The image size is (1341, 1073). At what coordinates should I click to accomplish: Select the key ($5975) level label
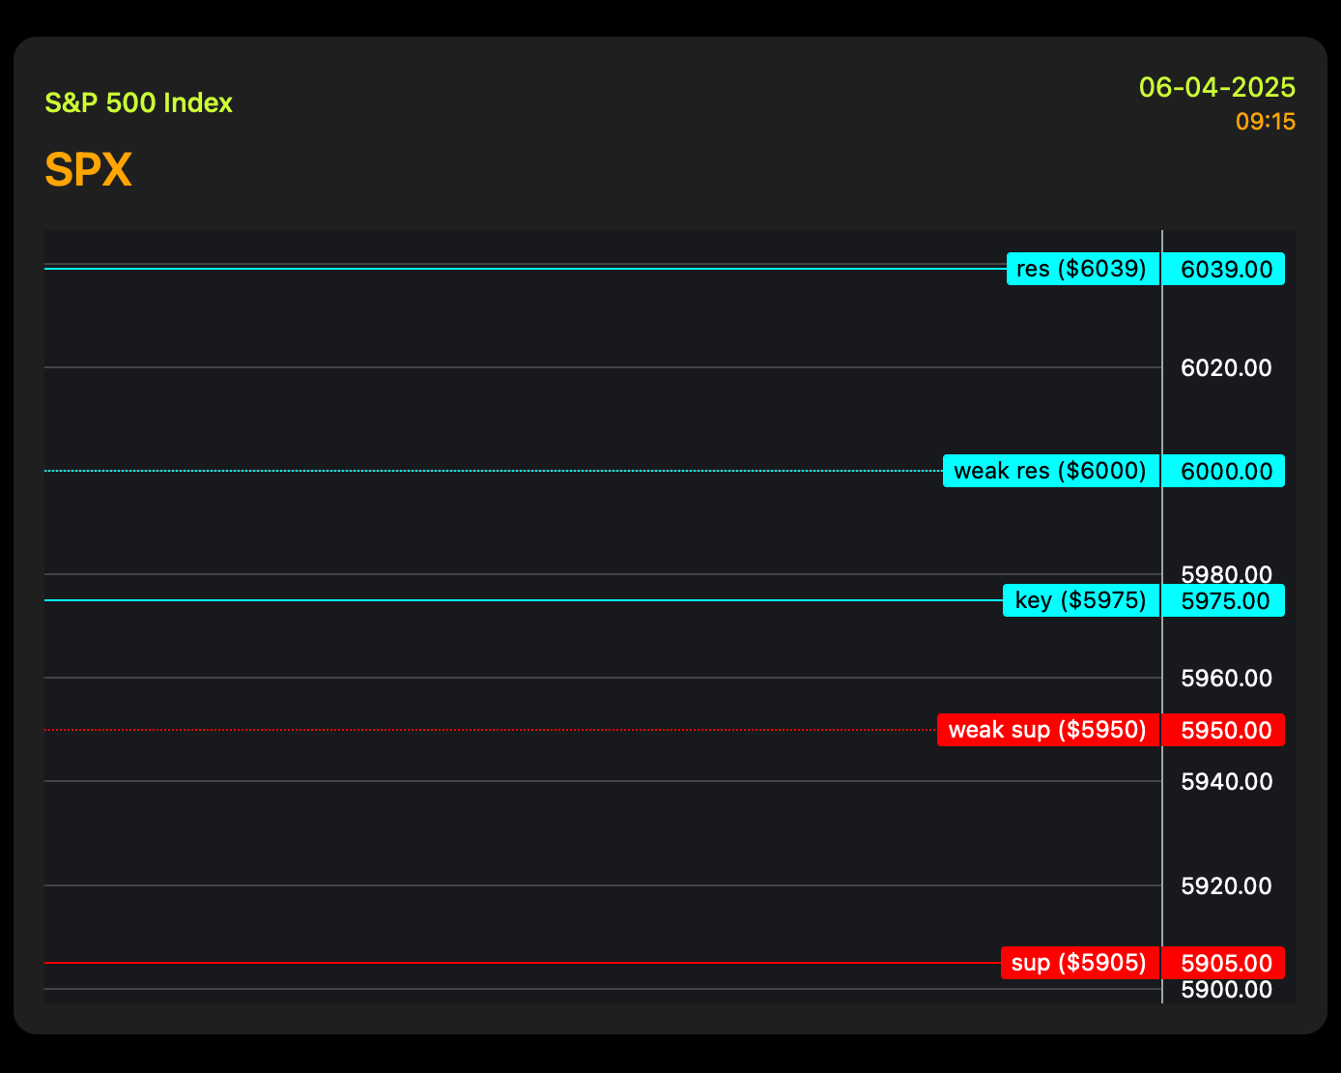[1081, 600]
